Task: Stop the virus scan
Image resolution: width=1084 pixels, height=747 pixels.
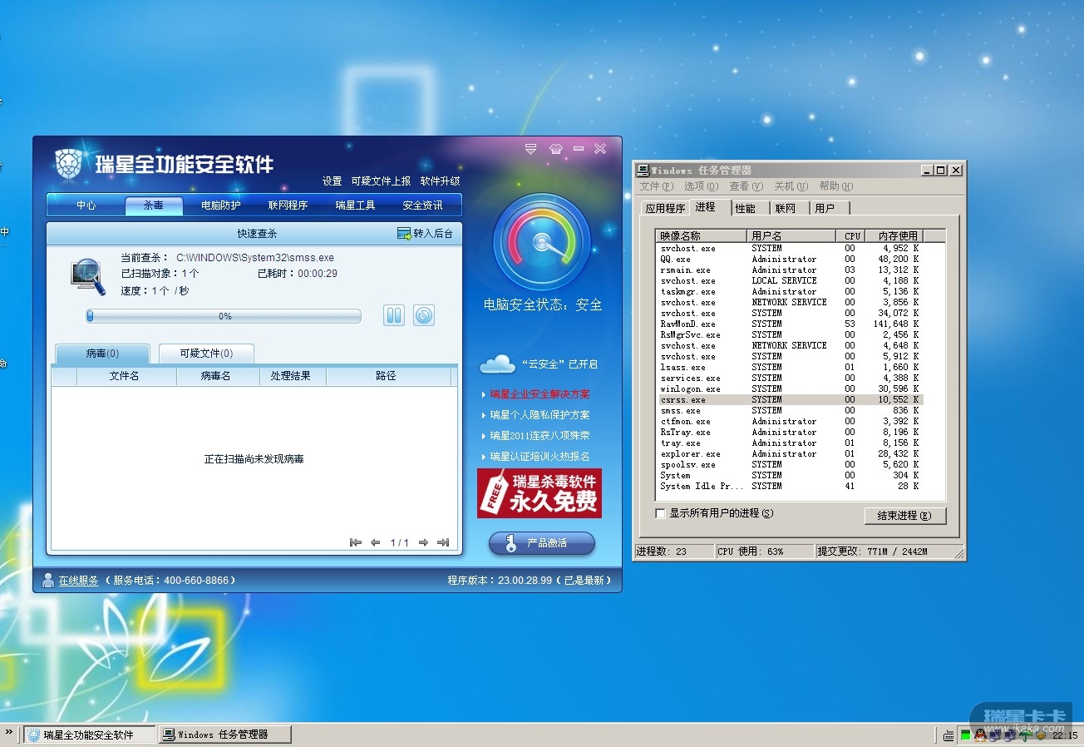Action: (x=424, y=315)
